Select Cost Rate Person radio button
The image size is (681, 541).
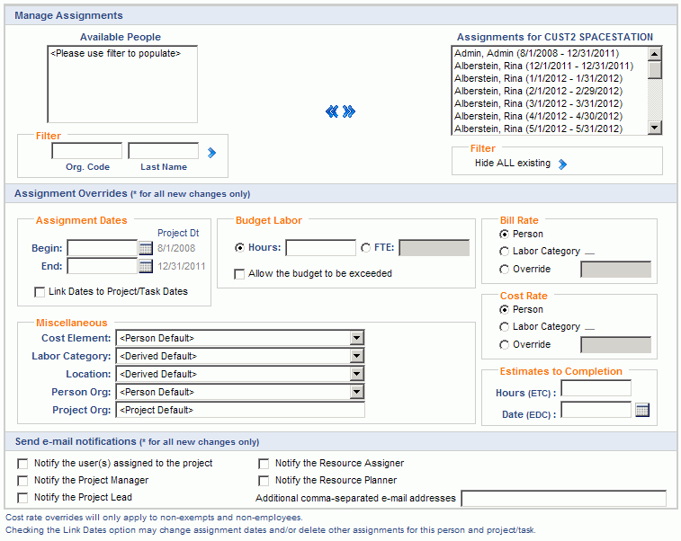tap(504, 310)
